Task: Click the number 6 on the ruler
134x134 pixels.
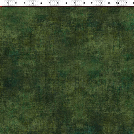Action: pyautogui.click(x=49, y=3)
